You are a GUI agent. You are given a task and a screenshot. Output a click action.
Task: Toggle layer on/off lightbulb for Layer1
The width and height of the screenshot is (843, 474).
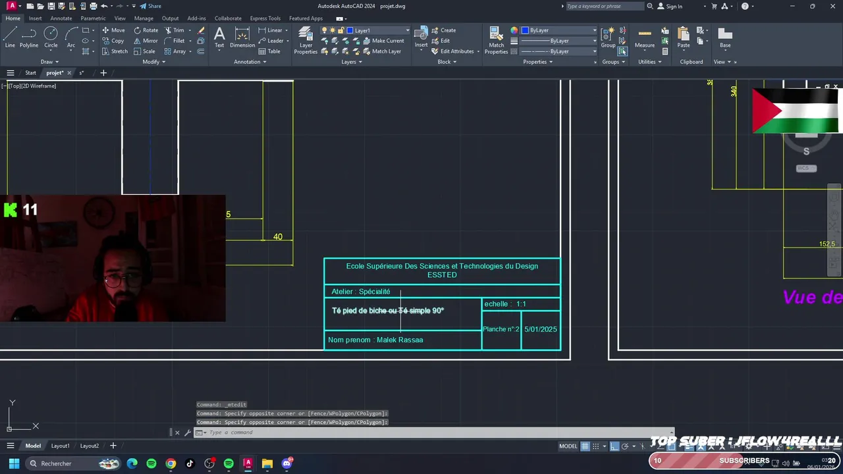[324, 30]
